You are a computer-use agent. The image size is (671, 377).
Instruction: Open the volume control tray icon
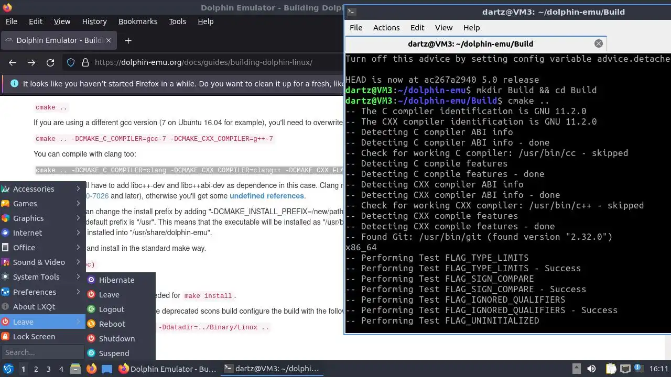pos(591,369)
